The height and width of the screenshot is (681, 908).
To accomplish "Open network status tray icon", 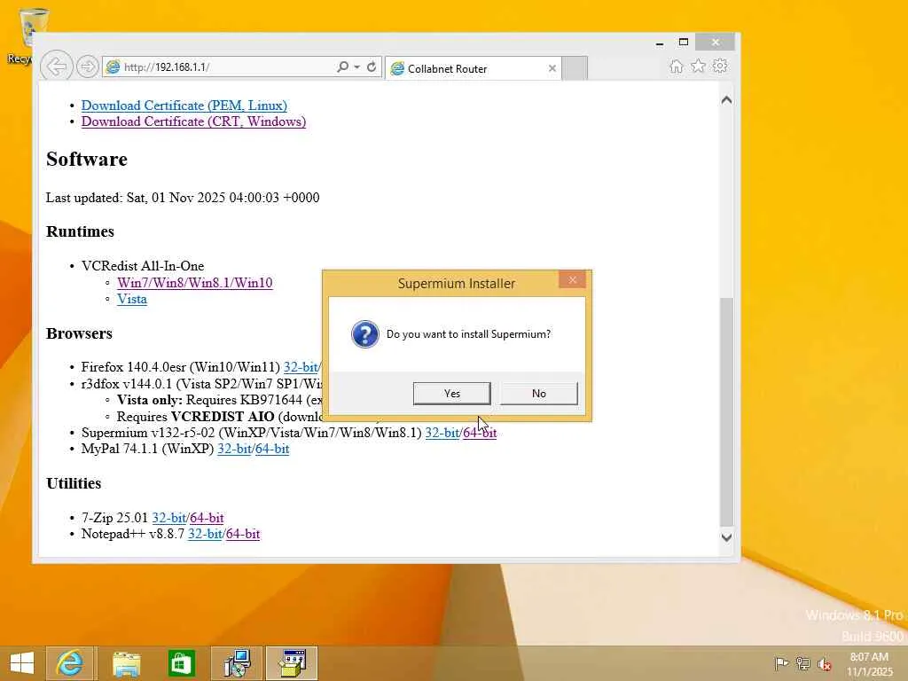I will 802,663.
